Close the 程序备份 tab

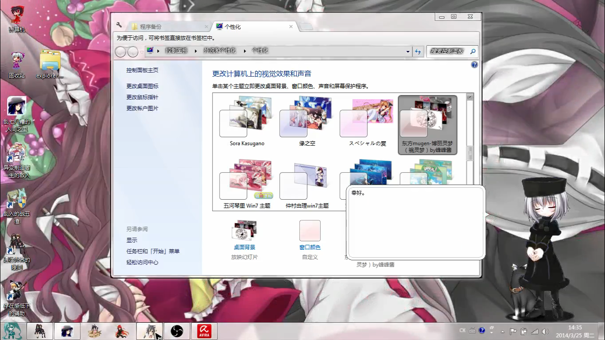(206, 27)
